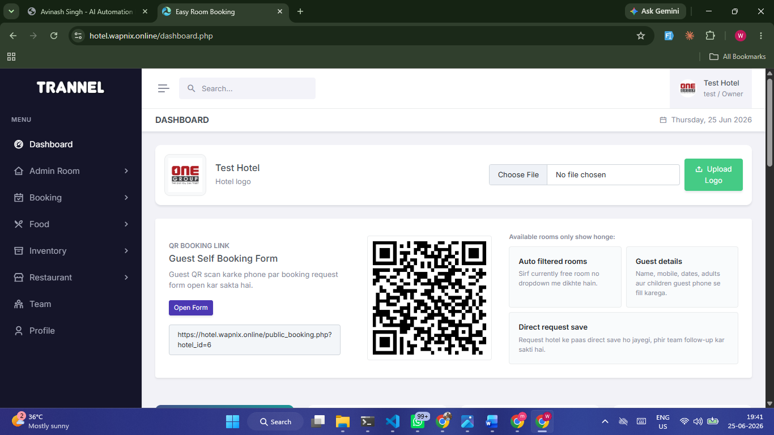Image resolution: width=774 pixels, height=435 pixels.
Task: Click the TRANNEL logo
Action: tap(71, 87)
